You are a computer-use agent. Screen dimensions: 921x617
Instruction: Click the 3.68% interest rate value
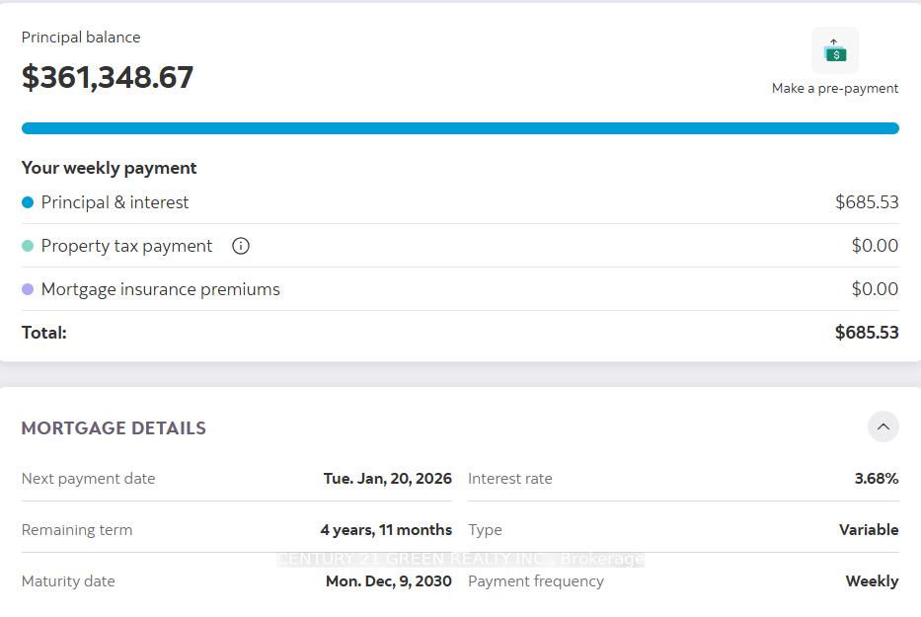tap(877, 479)
